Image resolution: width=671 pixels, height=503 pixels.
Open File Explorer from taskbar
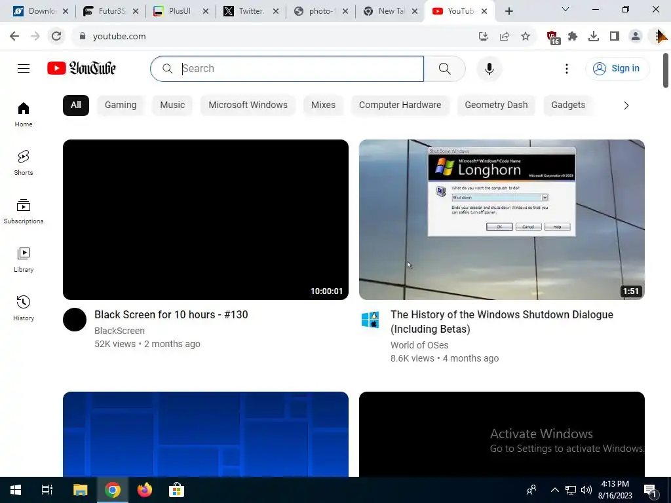click(x=80, y=490)
